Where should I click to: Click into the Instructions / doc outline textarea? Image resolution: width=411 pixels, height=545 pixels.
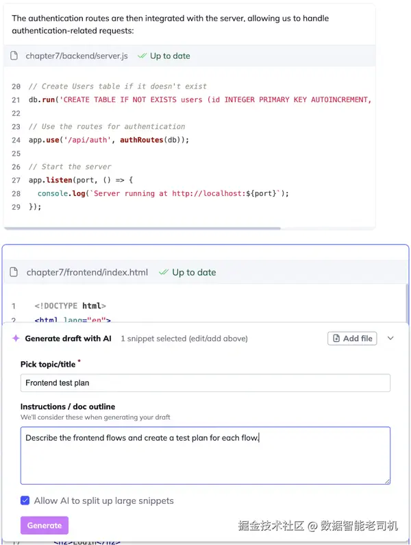[206, 455]
